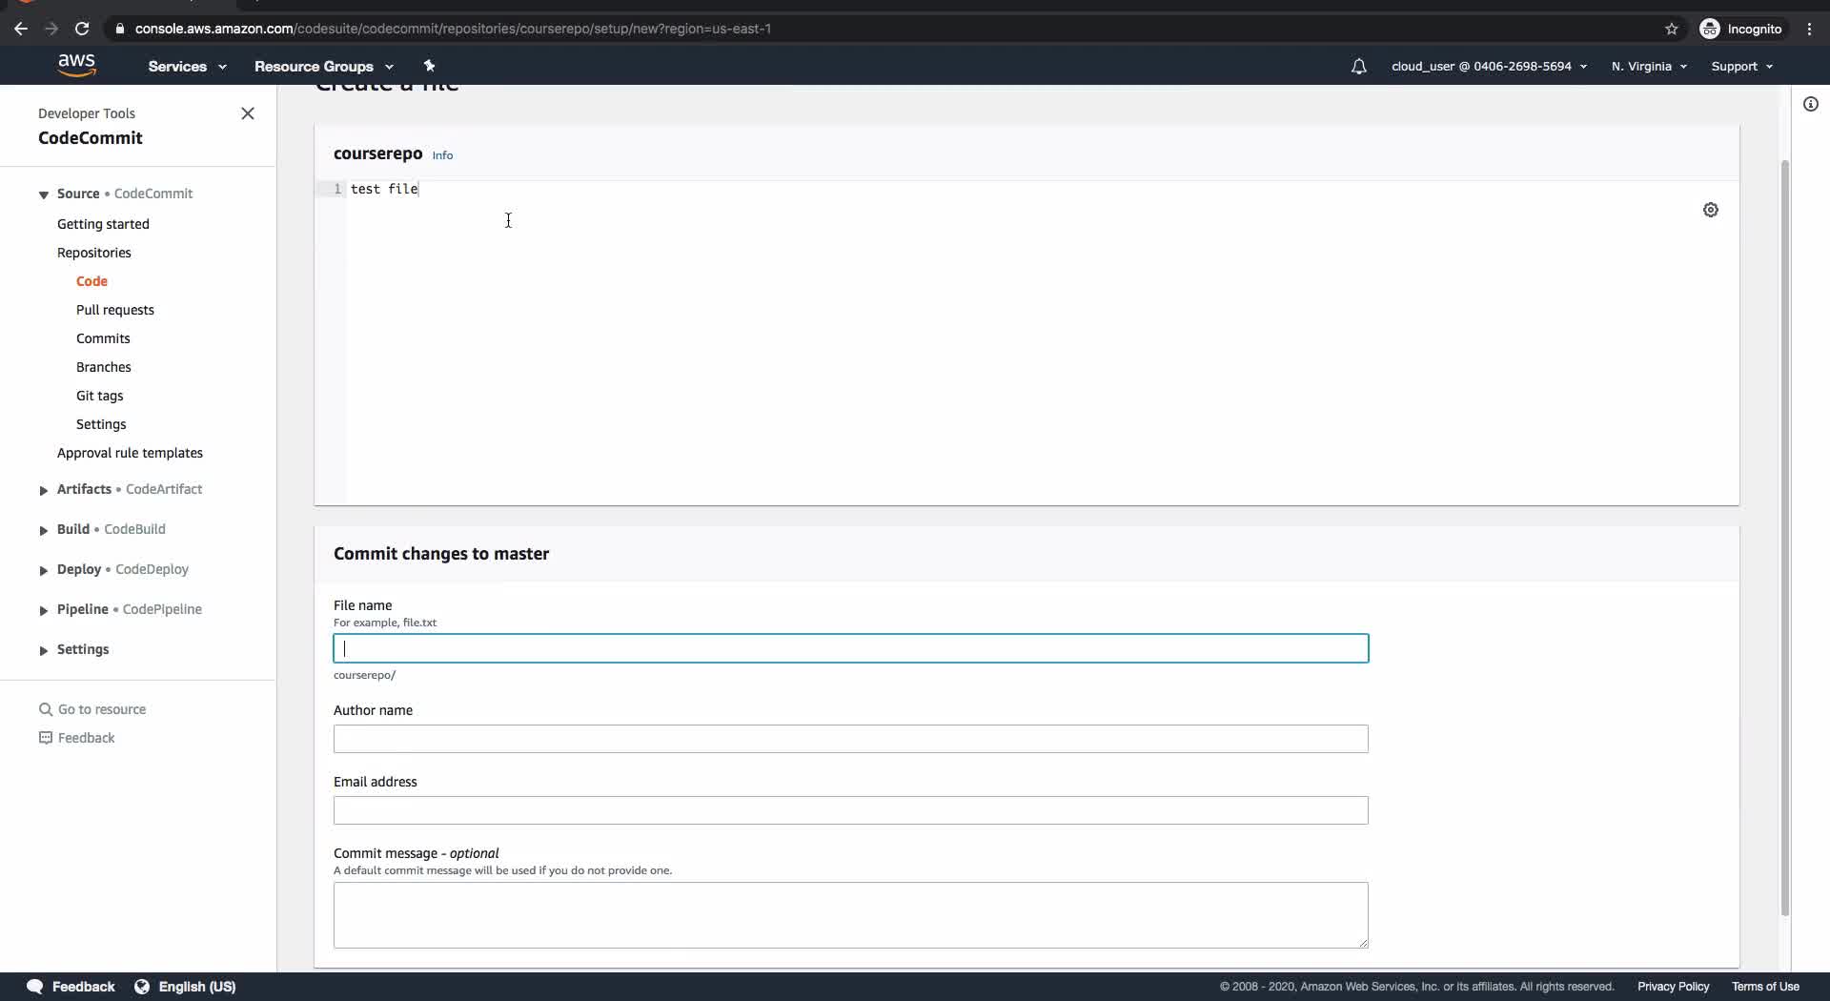This screenshot has width=1830, height=1001.
Task: Click the globe language icon in footer
Action: (x=142, y=987)
